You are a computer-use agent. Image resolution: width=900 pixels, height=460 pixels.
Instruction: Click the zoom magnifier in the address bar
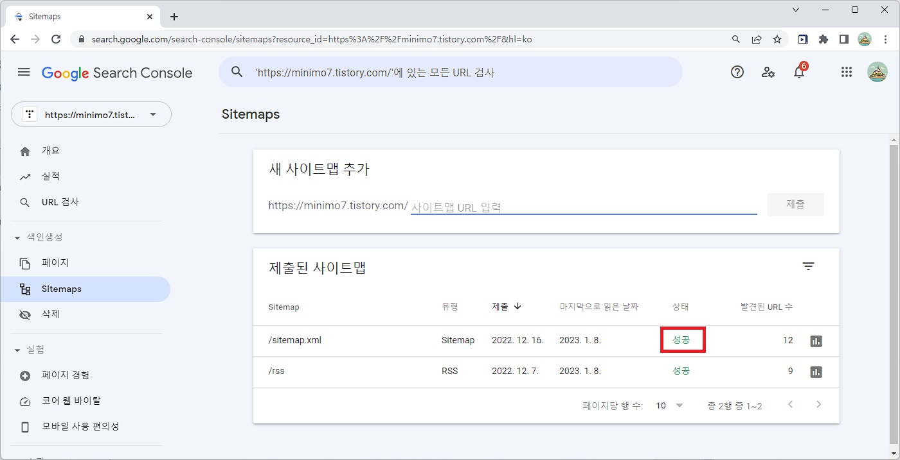[x=736, y=39]
